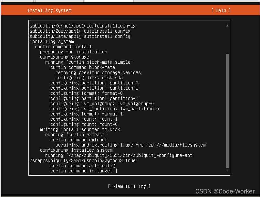Open the Help option
260x197 pixels.
pos(221,10)
